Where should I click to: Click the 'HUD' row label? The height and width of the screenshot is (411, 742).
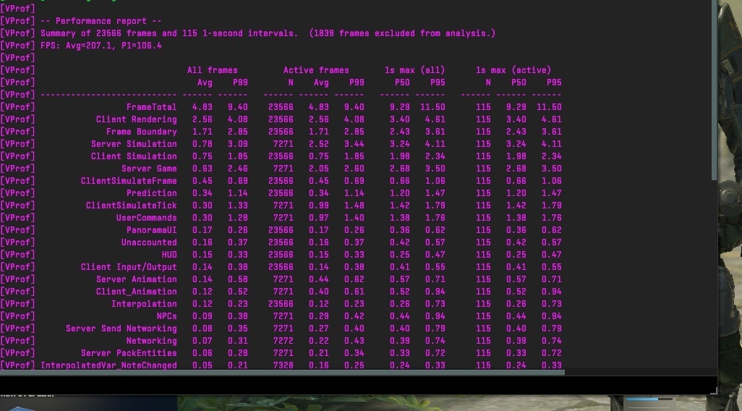pyautogui.click(x=169, y=255)
